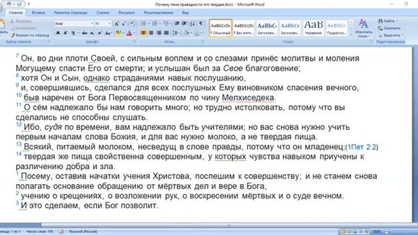Screen dimensions: 418x235
Task: Click the Копировать (Copy) button
Action: coord(24,28)
